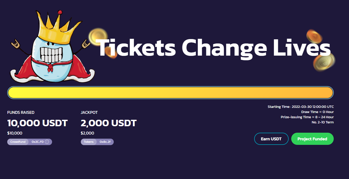Screen dimensions: 349x179
Task: Click the gold coin behind the letter T
Action: [x=98, y=37]
